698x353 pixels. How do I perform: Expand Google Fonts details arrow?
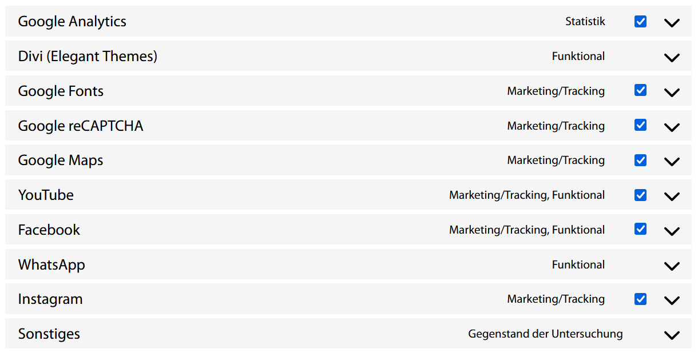pyautogui.click(x=672, y=93)
